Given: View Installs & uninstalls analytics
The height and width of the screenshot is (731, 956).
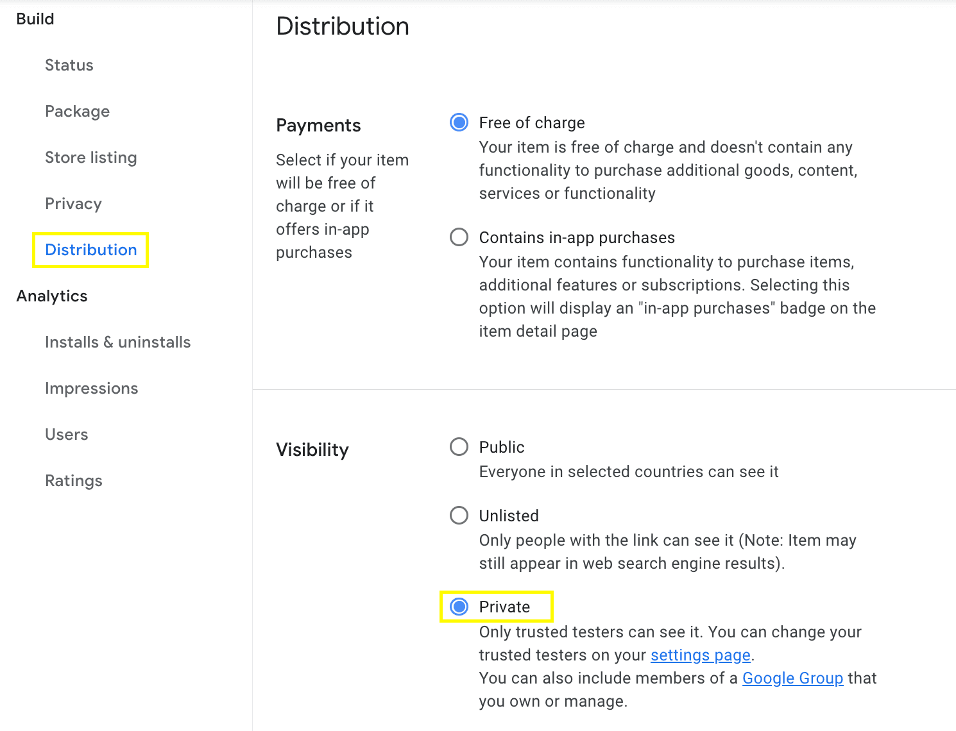Looking at the screenshot, I should coord(117,342).
